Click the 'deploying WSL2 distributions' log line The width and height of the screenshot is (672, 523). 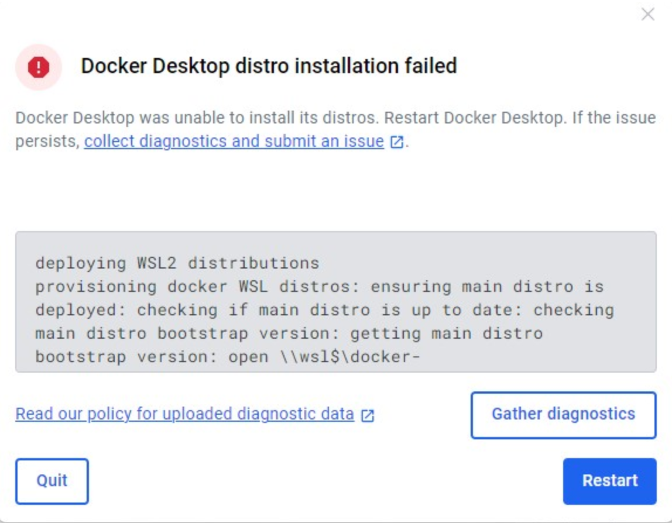[177, 263]
